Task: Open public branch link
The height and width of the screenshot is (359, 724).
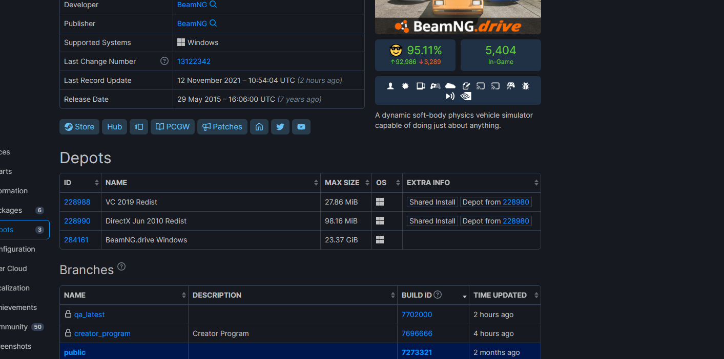Action: point(75,352)
